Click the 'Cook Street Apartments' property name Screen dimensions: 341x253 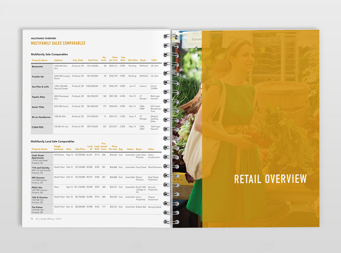point(38,157)
